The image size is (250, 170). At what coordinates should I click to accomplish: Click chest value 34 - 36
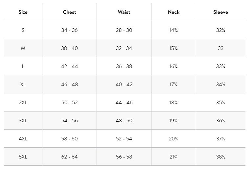[x=70, y=30]
